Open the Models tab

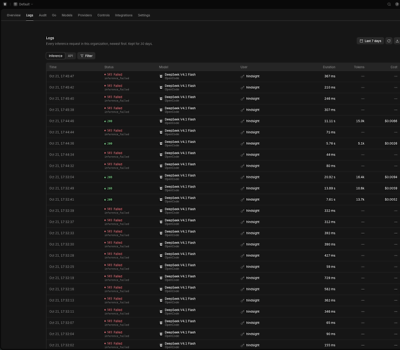67,15
